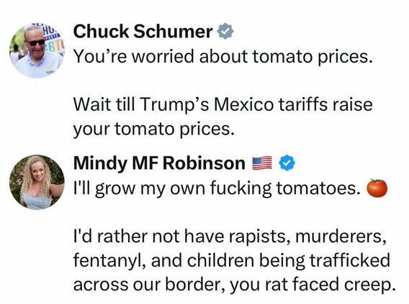409x304 pixels.
Task: Click the phrase "across our border"
Action: [x=150, y=285]
